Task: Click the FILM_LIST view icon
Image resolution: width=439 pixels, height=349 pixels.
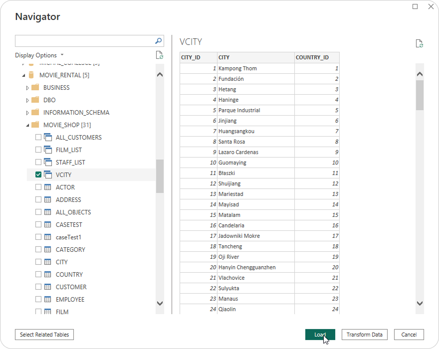Action: 48,150
